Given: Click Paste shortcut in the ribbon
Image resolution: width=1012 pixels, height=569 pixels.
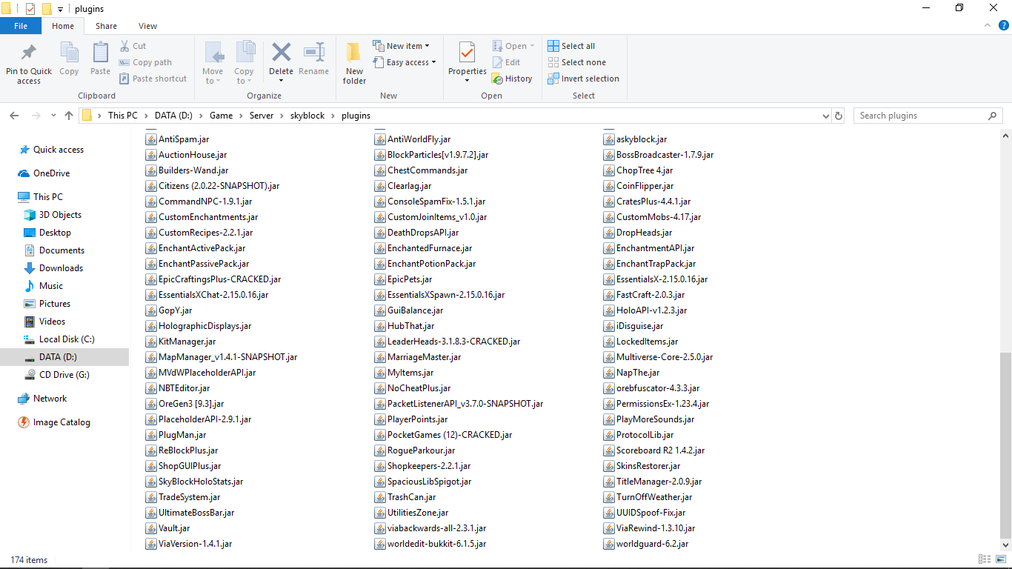Looking at the screenshot, I should click(x=153, y=79).
